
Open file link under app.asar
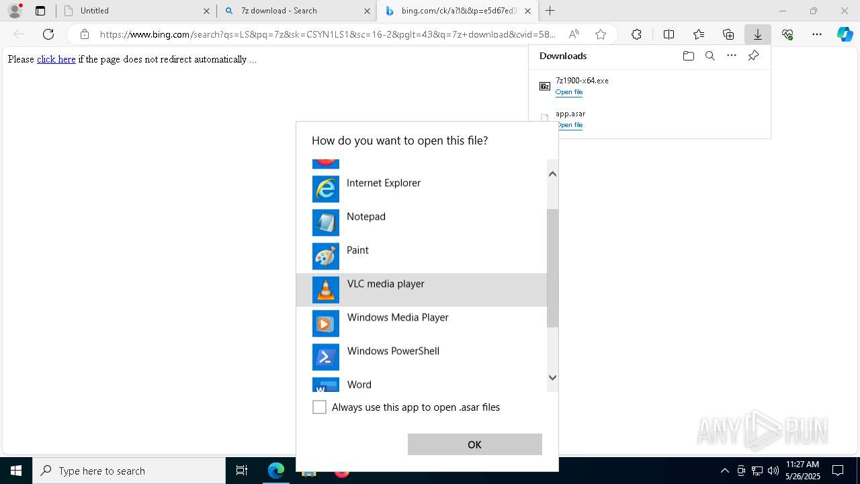[569, 125]
